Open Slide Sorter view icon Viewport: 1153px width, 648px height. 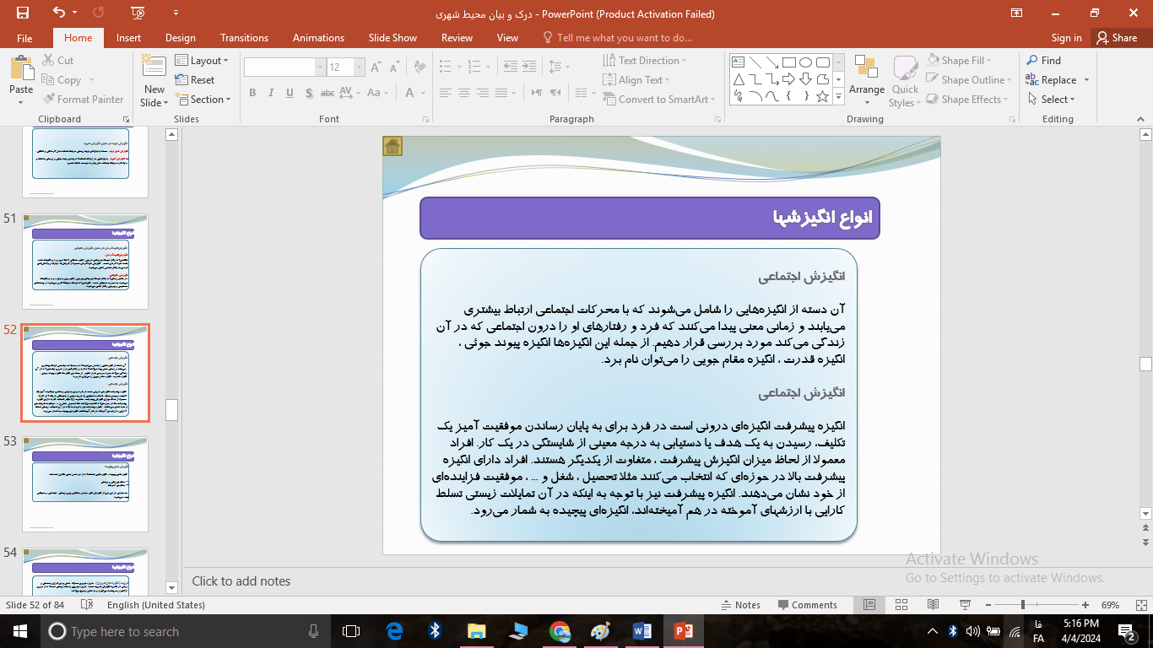point(901,605)
